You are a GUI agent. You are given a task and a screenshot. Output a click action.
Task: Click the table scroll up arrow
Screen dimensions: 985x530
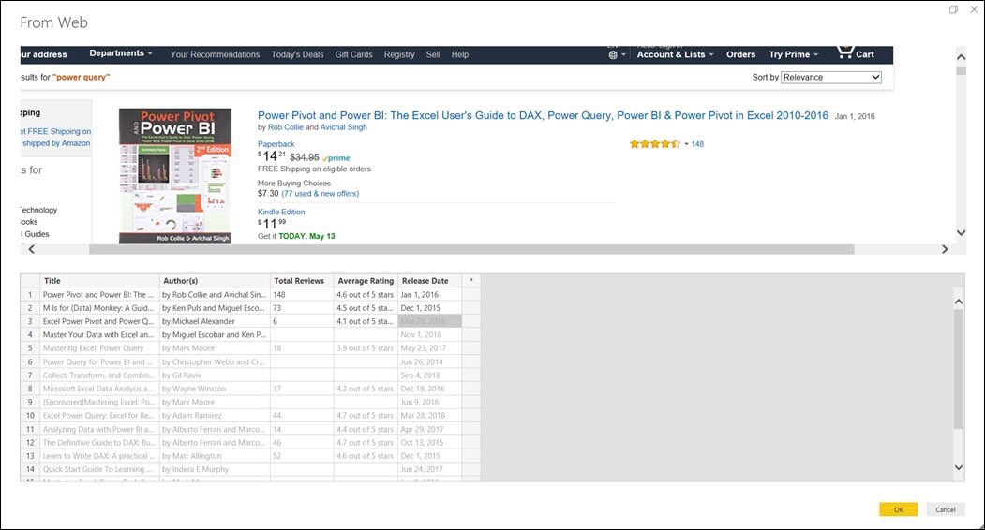tap(959, 302)
